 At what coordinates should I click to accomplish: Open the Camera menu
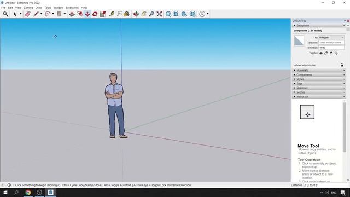pyautogui.click(x=28, y=8)
